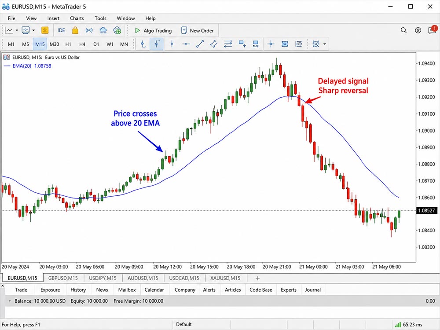Click the rectangle-with-plus shape icon
Viewport: 440px width, 330px height.
tap(242, 44)
